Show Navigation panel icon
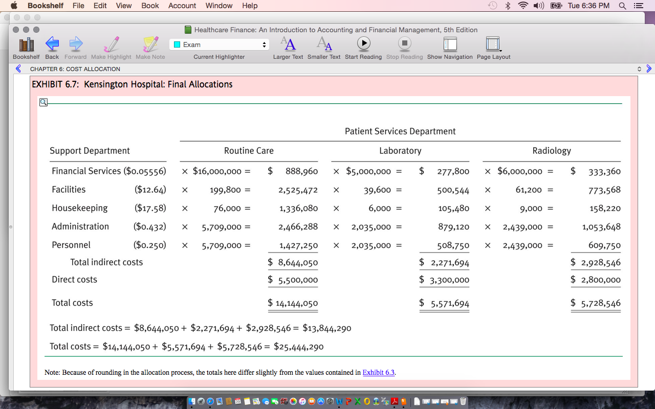 (x=450, y=44)
